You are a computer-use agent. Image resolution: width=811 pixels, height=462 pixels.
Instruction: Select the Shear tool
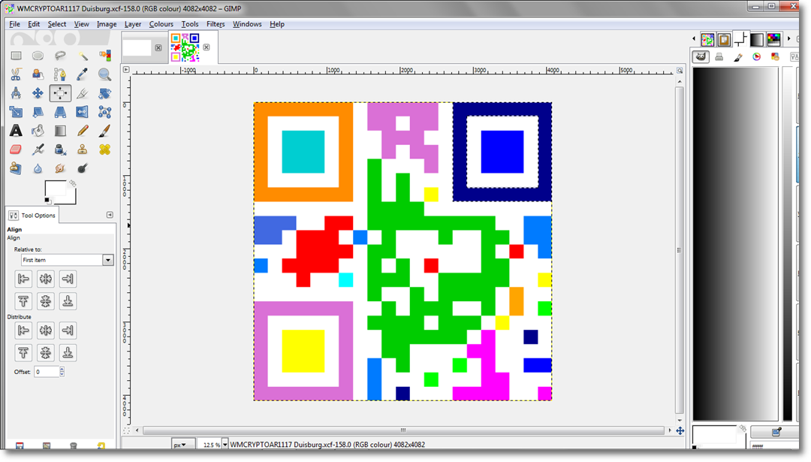click(38, 112)
